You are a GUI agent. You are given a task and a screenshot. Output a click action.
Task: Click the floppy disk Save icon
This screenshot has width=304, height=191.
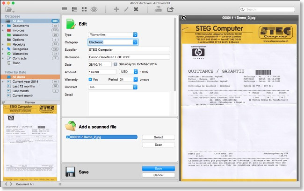coord(70,172)
